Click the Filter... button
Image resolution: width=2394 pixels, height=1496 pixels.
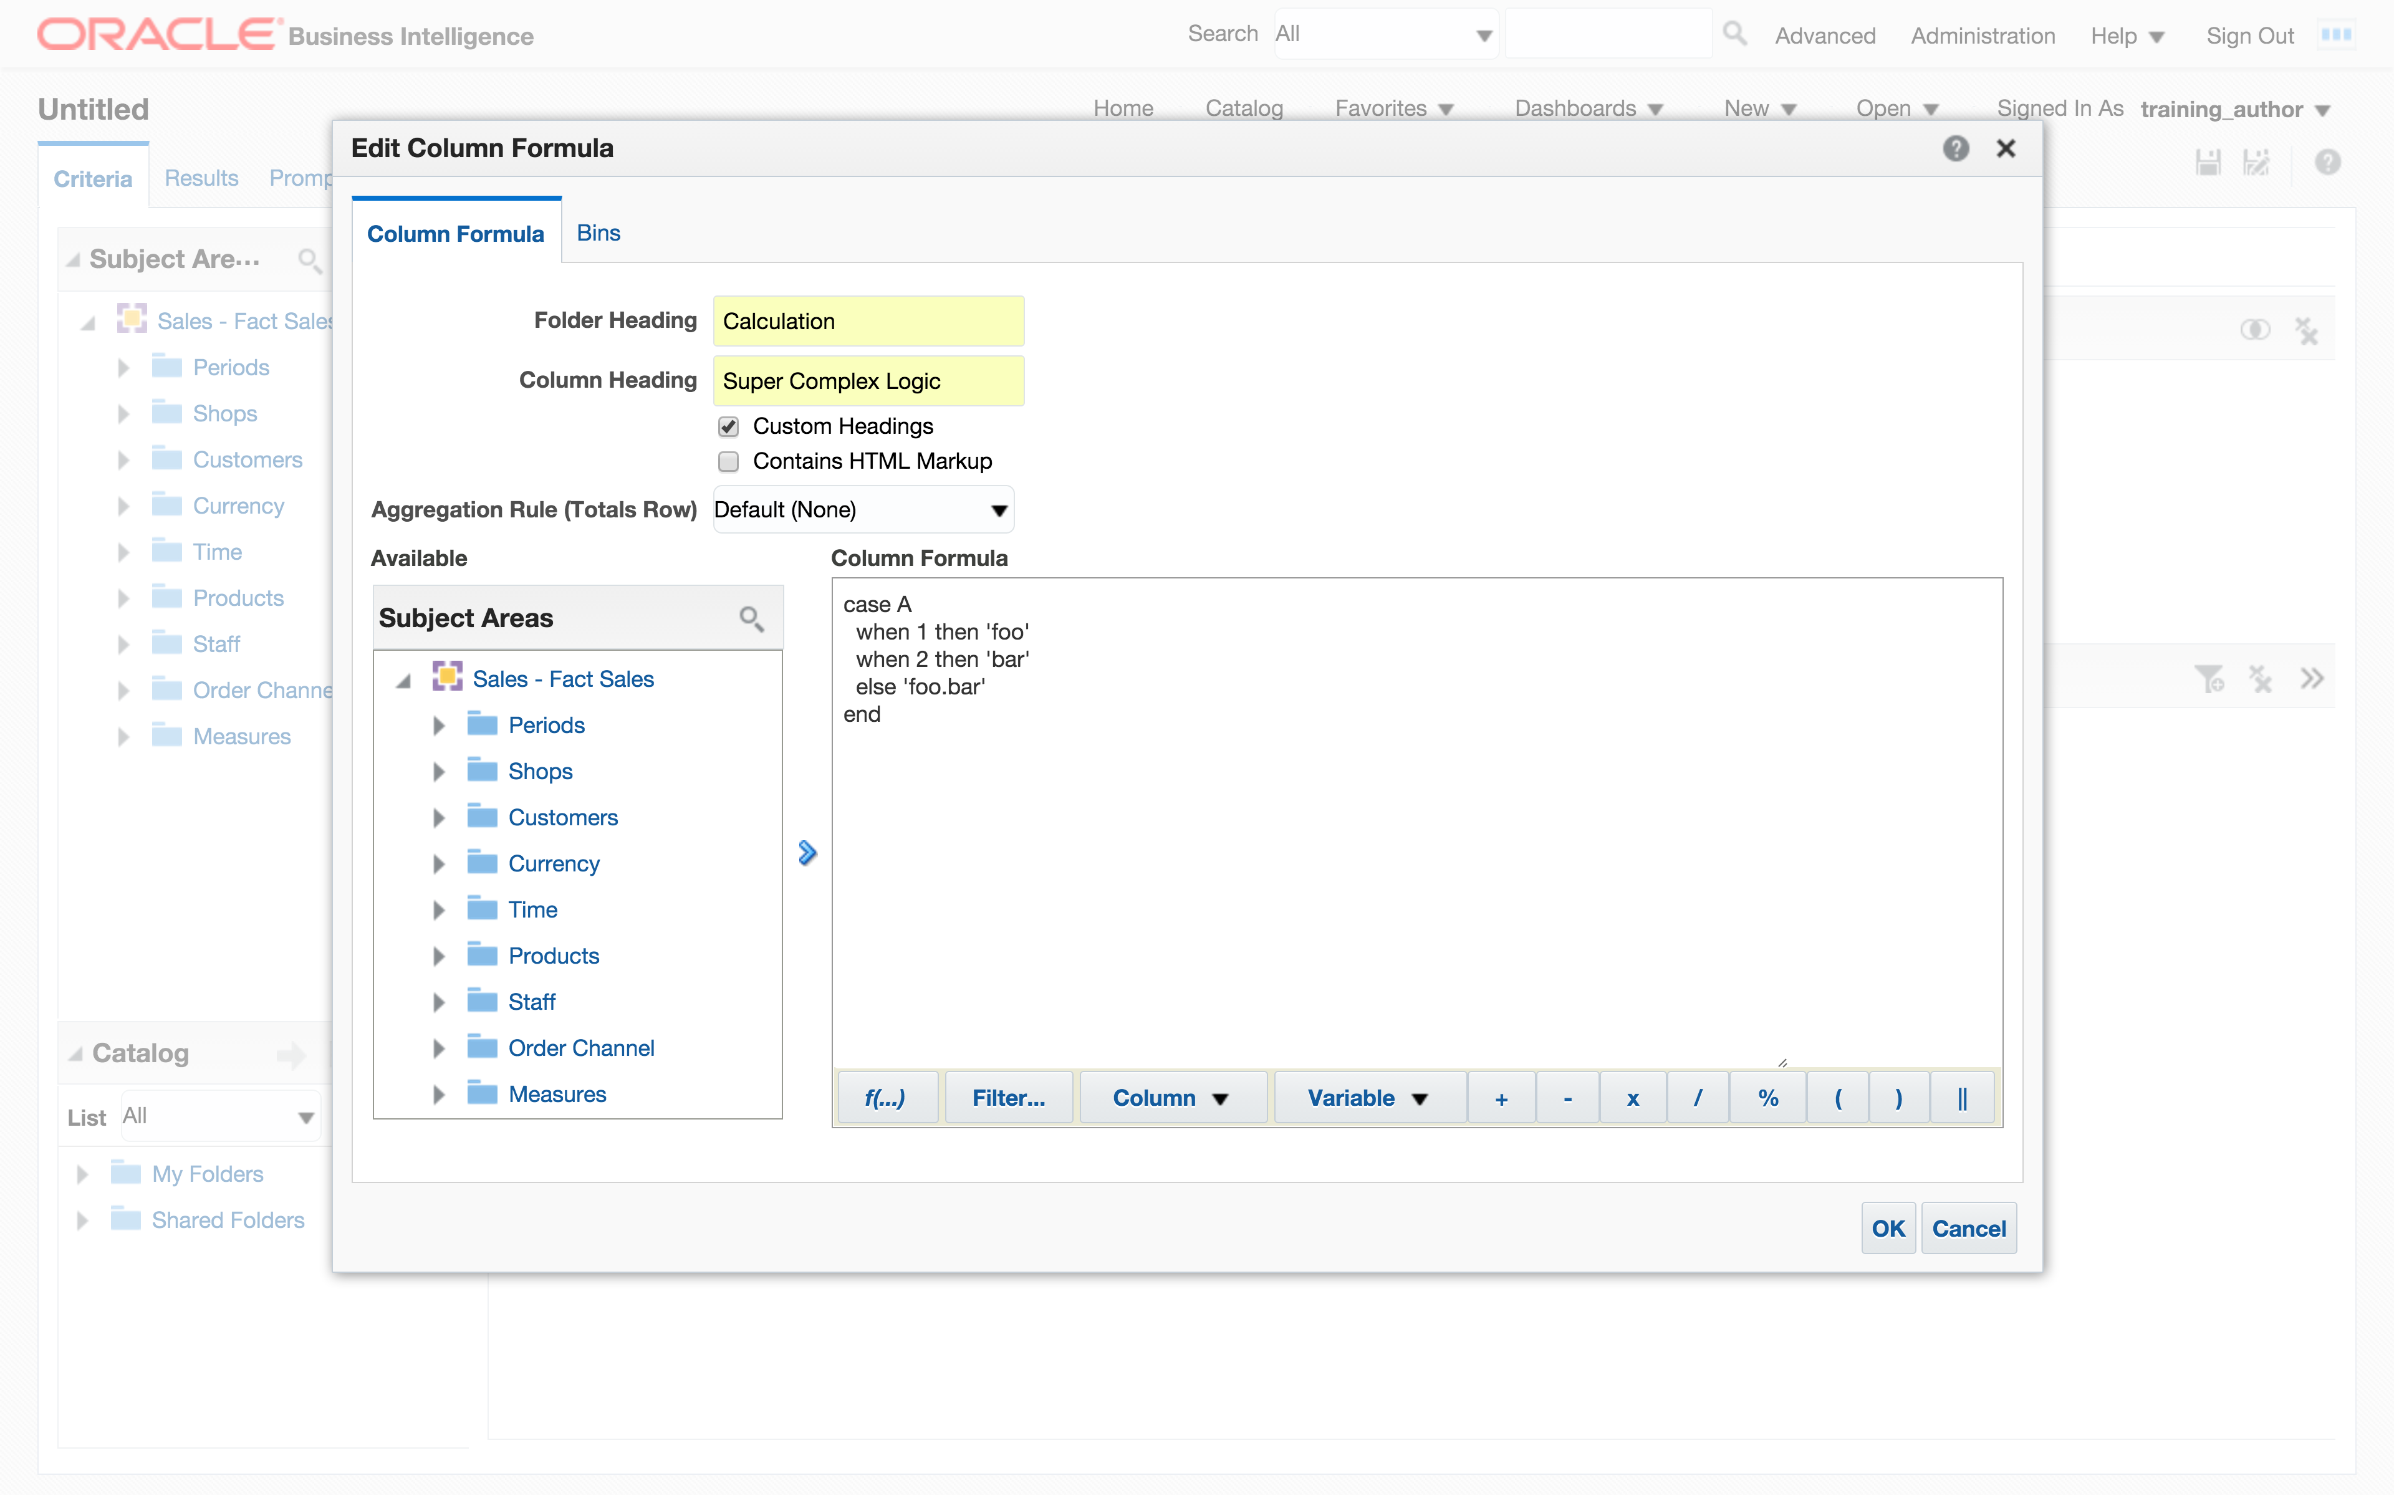coord(1008,1097)
